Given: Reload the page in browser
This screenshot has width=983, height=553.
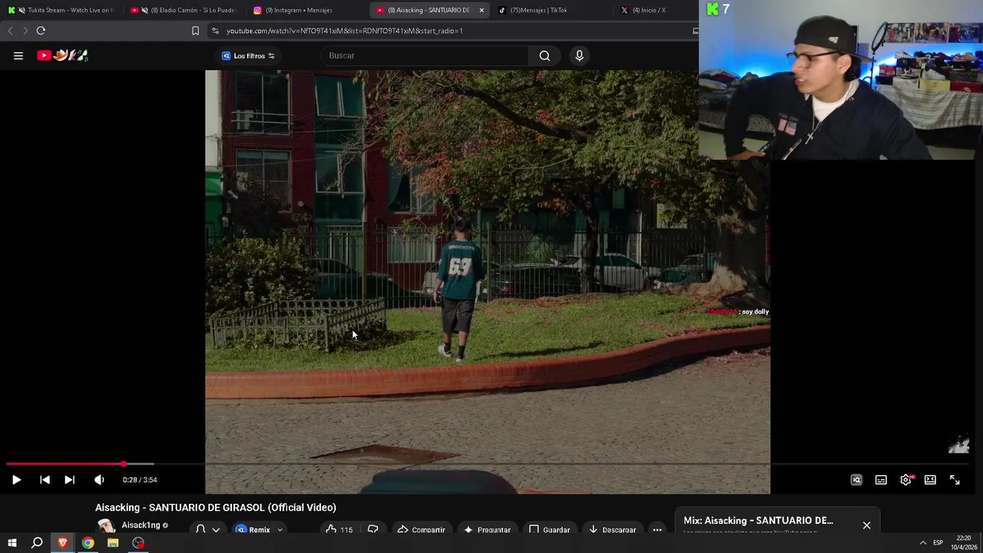Looking at the screenshot, I should (41, 31).
